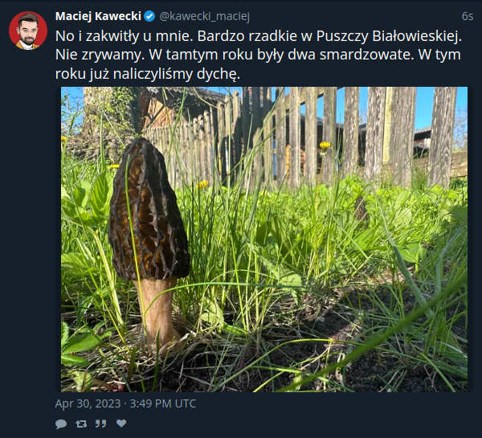The width and height of the screenshot is (482, 438).
Task: Open the Maciej Kawecki display name
Action: (x=98, y=16)
